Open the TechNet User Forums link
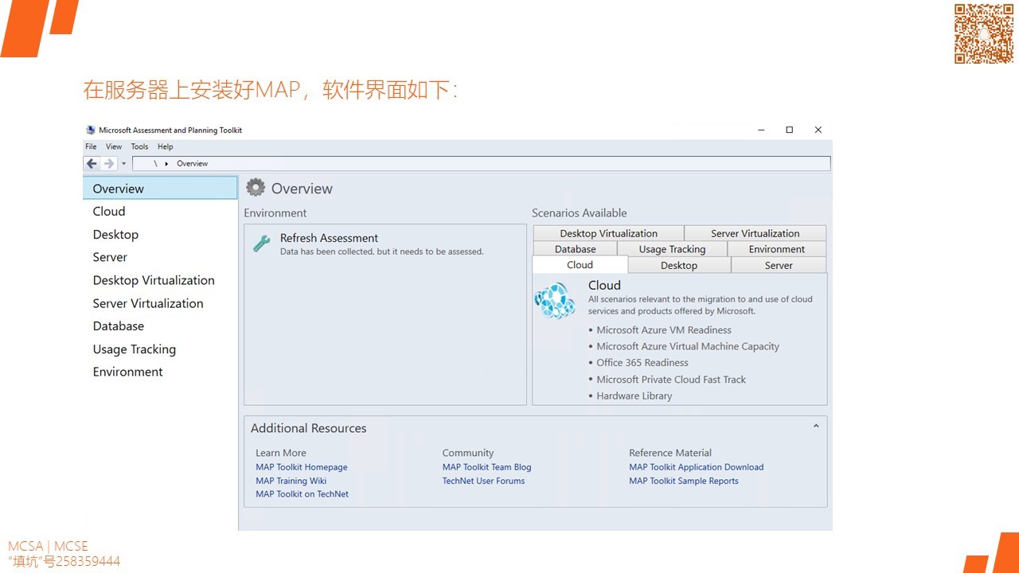The width and height of the screenshot is (1019, 573). [x=483, y=481]
